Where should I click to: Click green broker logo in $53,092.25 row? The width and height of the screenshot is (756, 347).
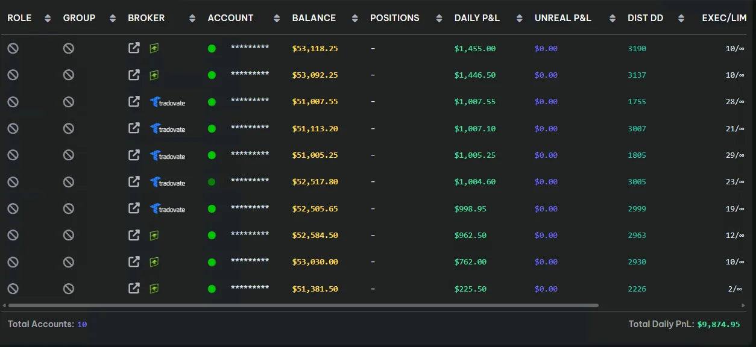point(154,75)
